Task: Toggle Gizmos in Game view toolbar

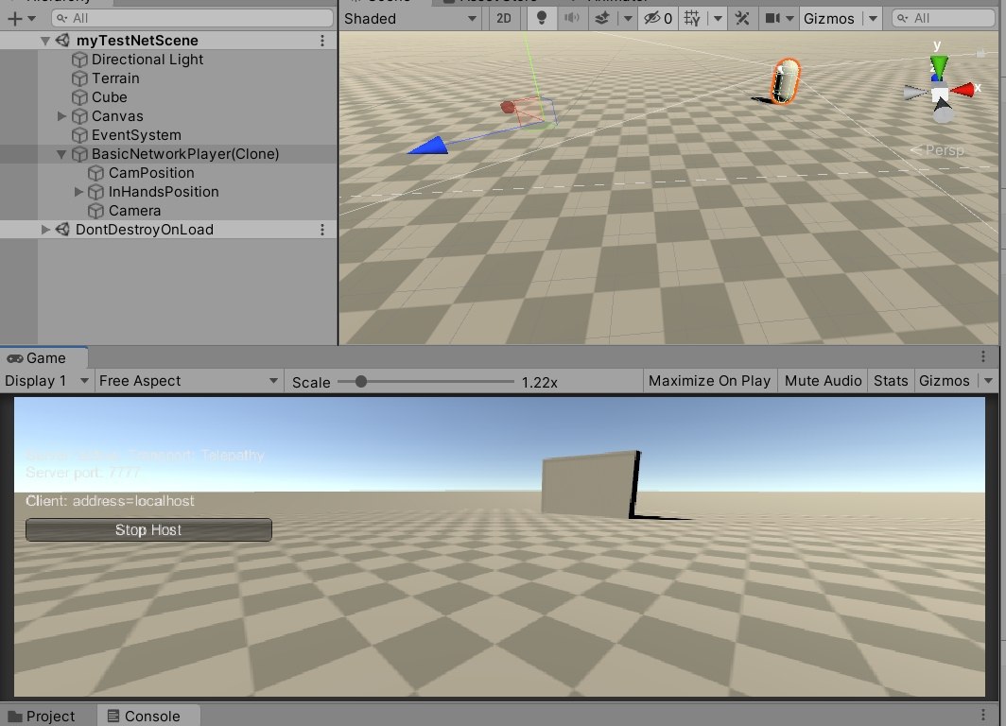Action: pyautogui.click(x=945, y=381)
